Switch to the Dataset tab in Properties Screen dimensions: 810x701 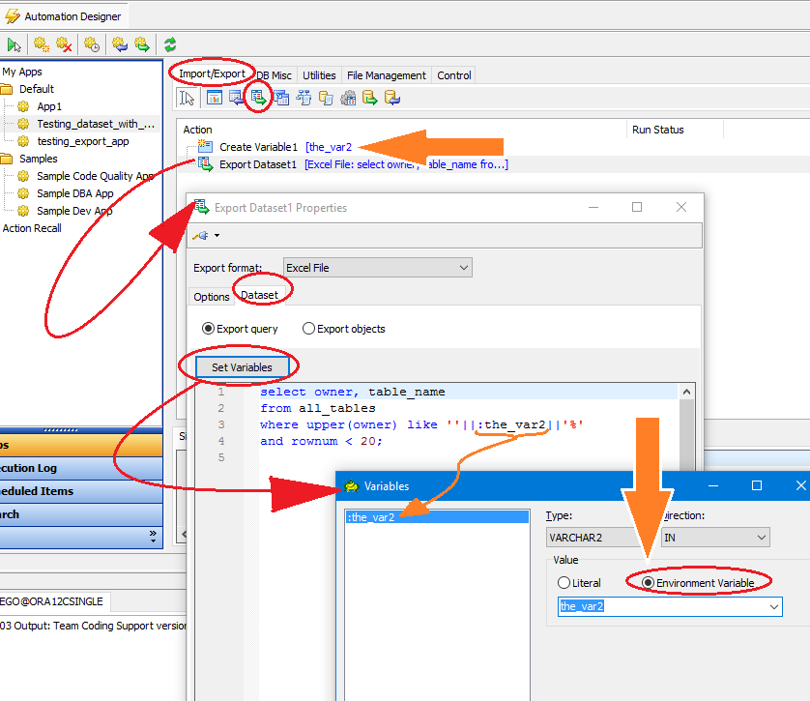pos(259,295)
